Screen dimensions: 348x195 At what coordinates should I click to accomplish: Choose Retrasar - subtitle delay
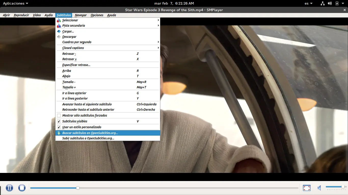[x=108, y=54]
